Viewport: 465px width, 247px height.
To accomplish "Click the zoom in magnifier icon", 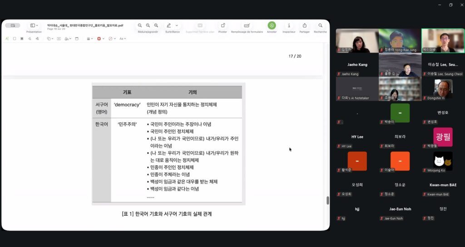I will coord(156,25).
